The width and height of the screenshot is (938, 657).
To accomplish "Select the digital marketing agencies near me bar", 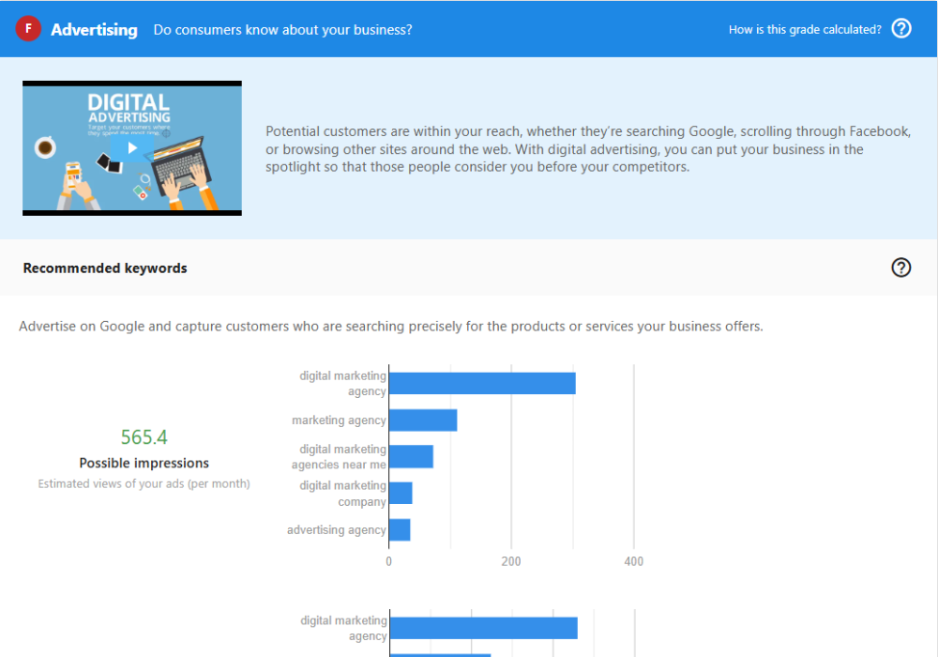I will [411, 456].
